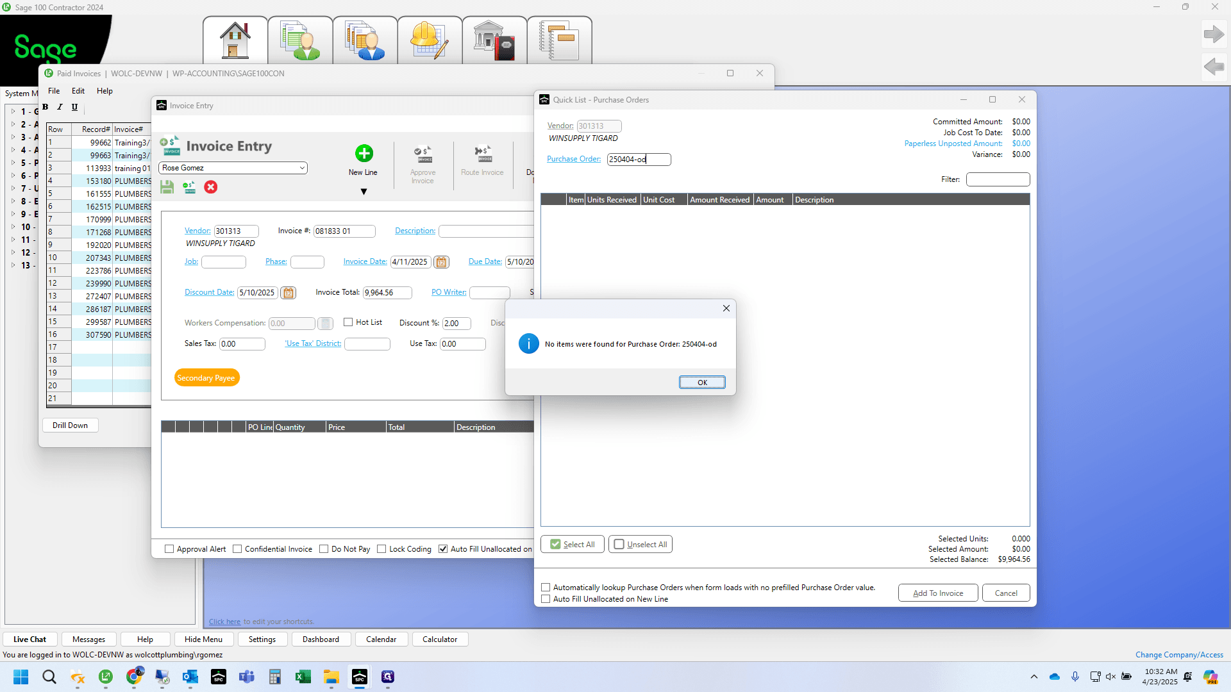Viewport: 1231px width, 692px height.
Task: Click the Drill Down button
Action: [70, 425]
